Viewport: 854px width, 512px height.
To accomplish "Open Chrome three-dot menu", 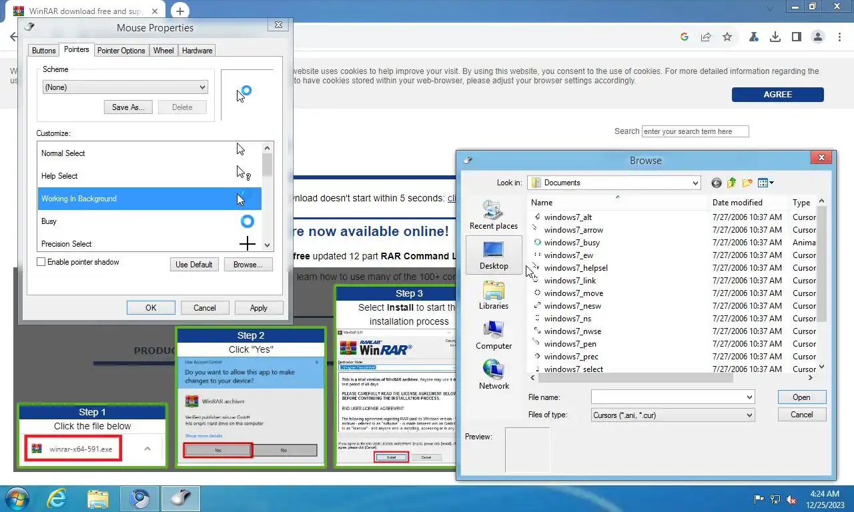I will coord(839,37).
